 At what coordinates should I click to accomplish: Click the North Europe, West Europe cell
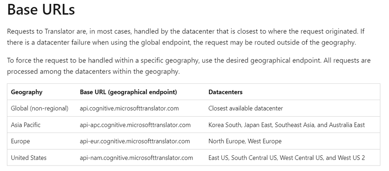coord(245,141)
